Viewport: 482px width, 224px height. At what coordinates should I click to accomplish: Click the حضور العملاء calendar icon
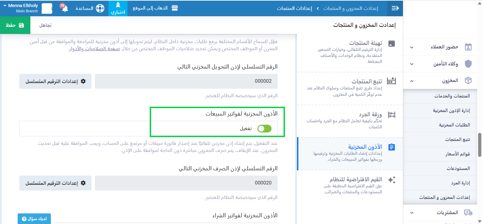coord(468,47)
